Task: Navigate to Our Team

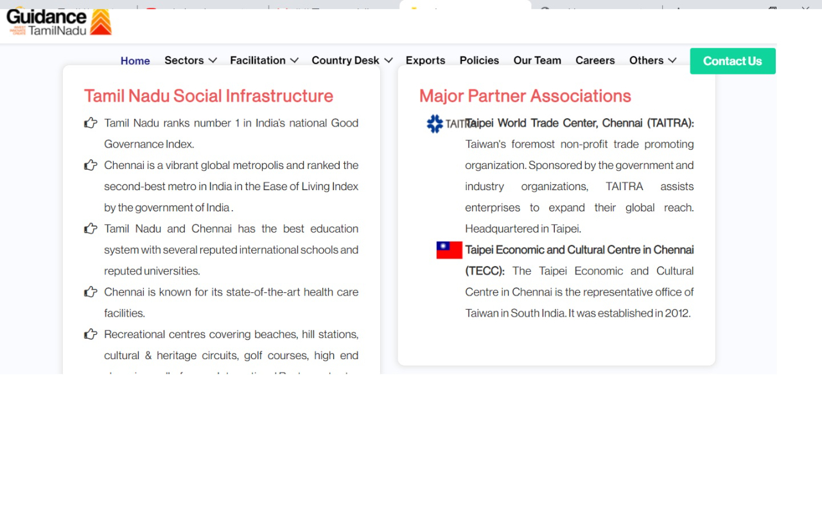Action: coord(537,60)
